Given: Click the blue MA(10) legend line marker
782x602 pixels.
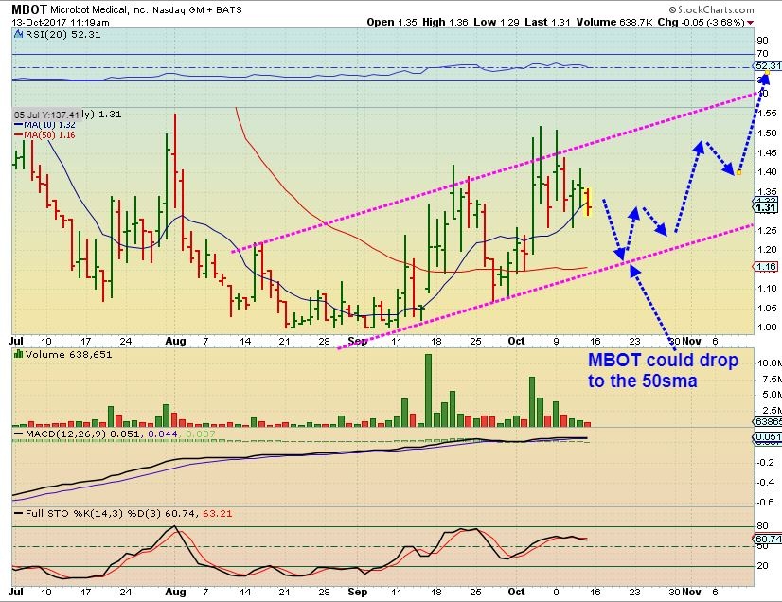Looking at the screenshot, I should coord(19,125).
